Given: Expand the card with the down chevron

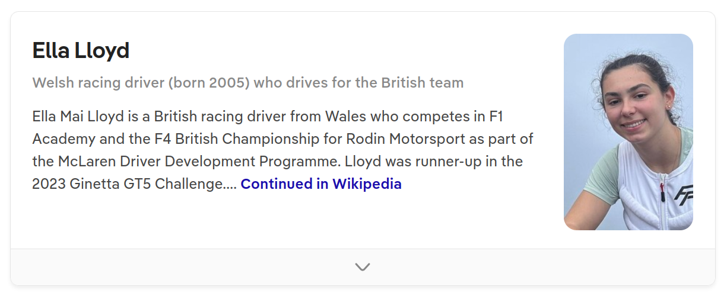Looking at the screenshot, I should click(363, 267).
